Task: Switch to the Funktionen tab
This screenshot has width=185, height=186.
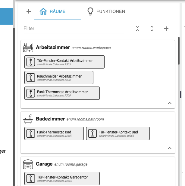Action: (106, 11)
